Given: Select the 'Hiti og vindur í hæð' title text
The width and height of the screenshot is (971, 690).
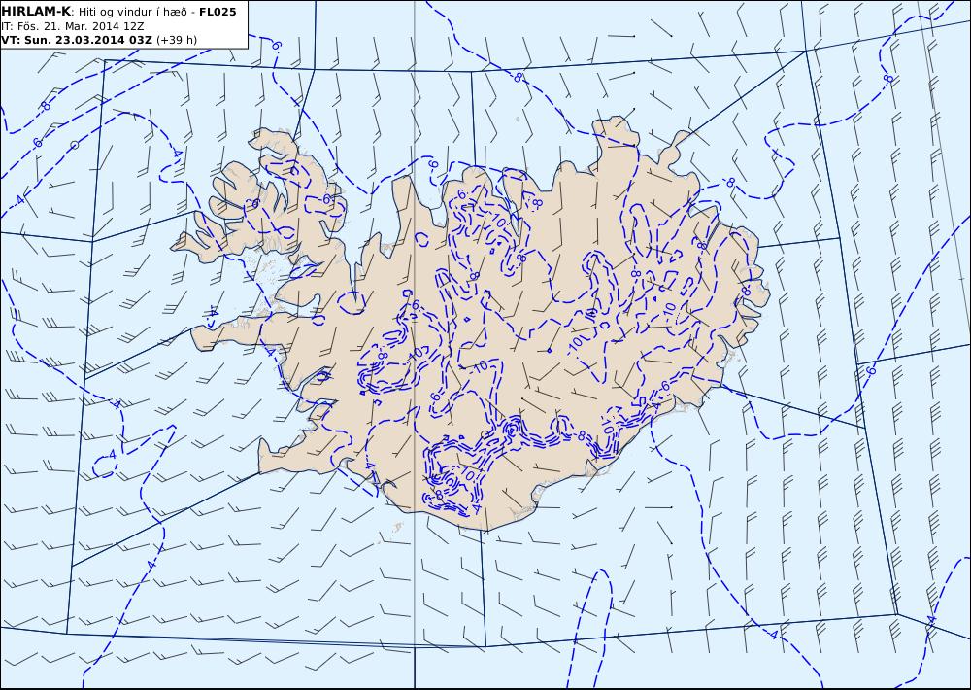Looking at the screenshot, I should [x=131, y=12].
